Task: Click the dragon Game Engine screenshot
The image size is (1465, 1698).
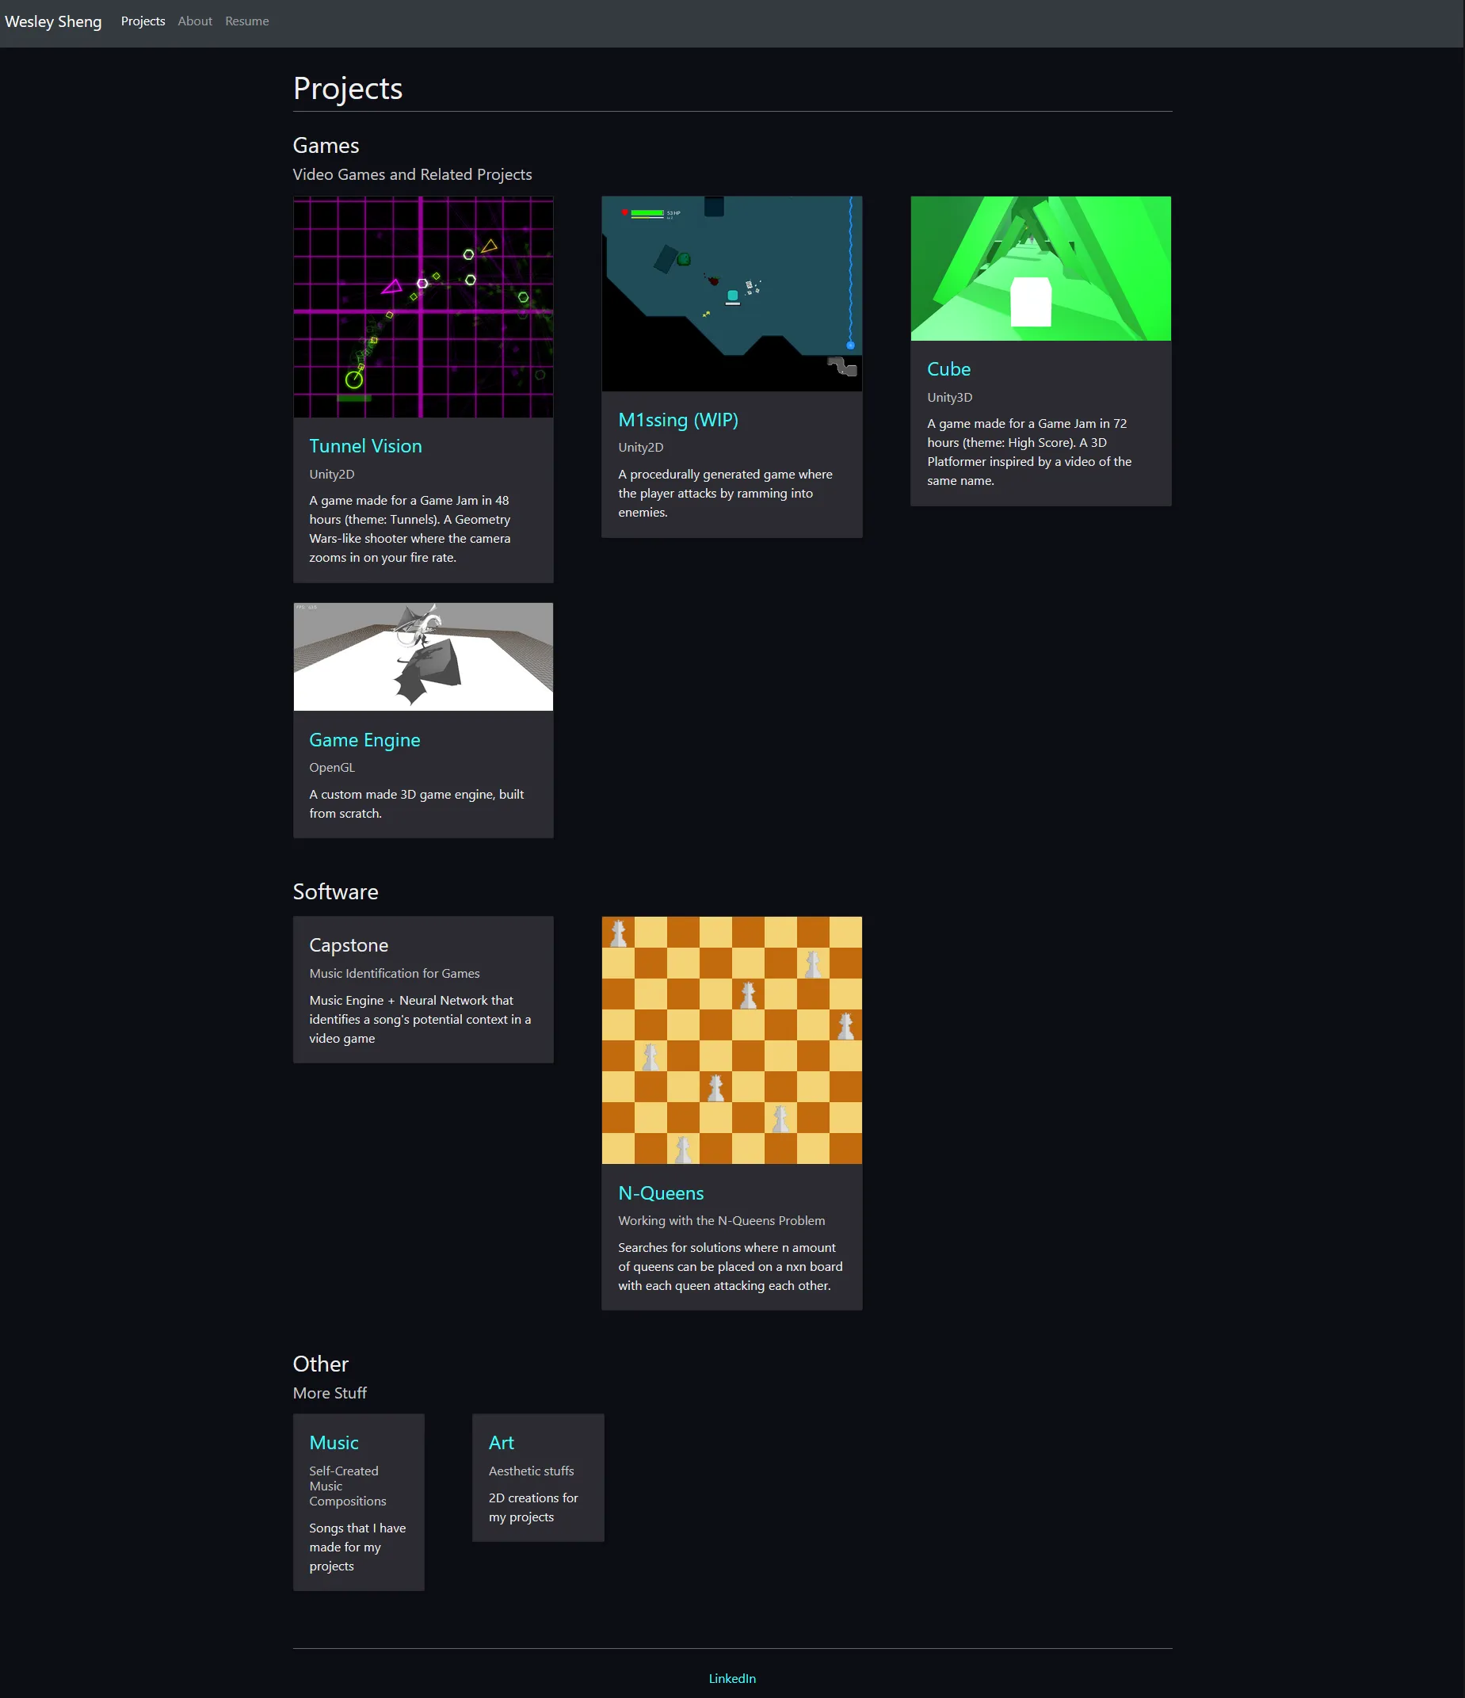Action: (x=423, y=655)
